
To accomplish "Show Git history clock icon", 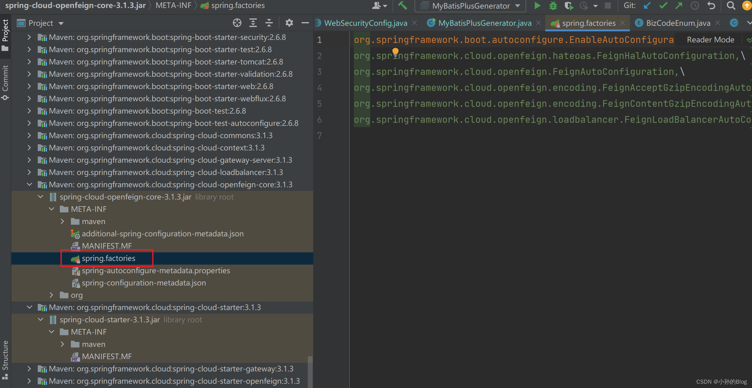I will [x=695, y=6].
